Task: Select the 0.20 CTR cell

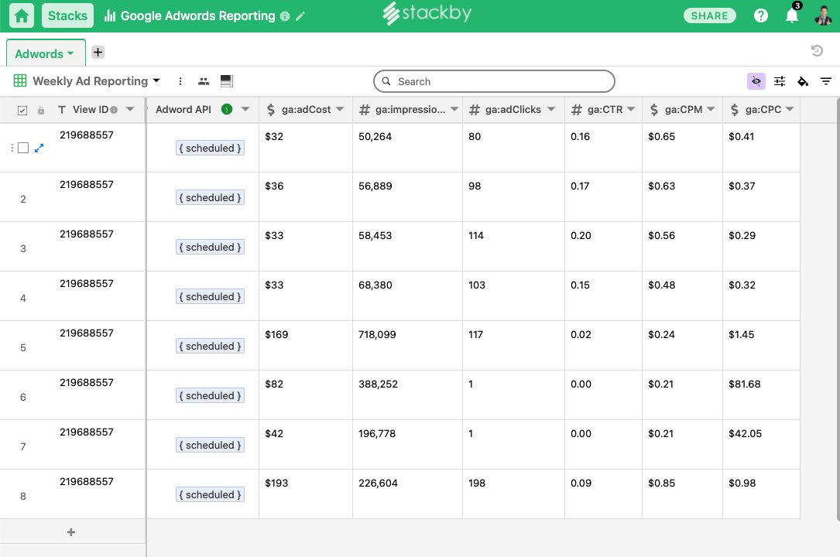Action: pos(603,247)
